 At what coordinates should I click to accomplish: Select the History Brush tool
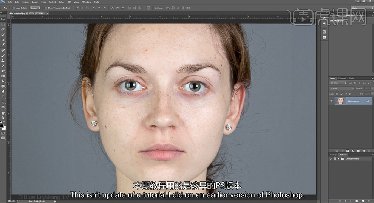3,66
